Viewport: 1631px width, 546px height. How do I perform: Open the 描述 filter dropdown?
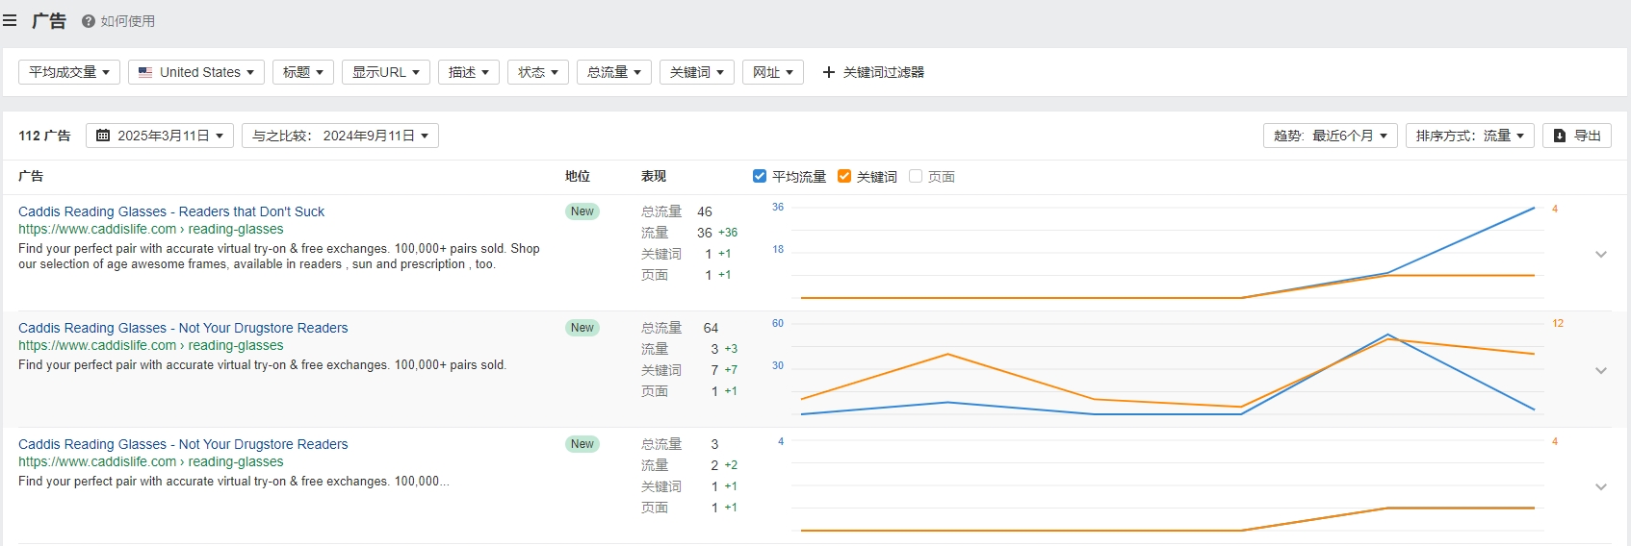[x=469, y=72]
